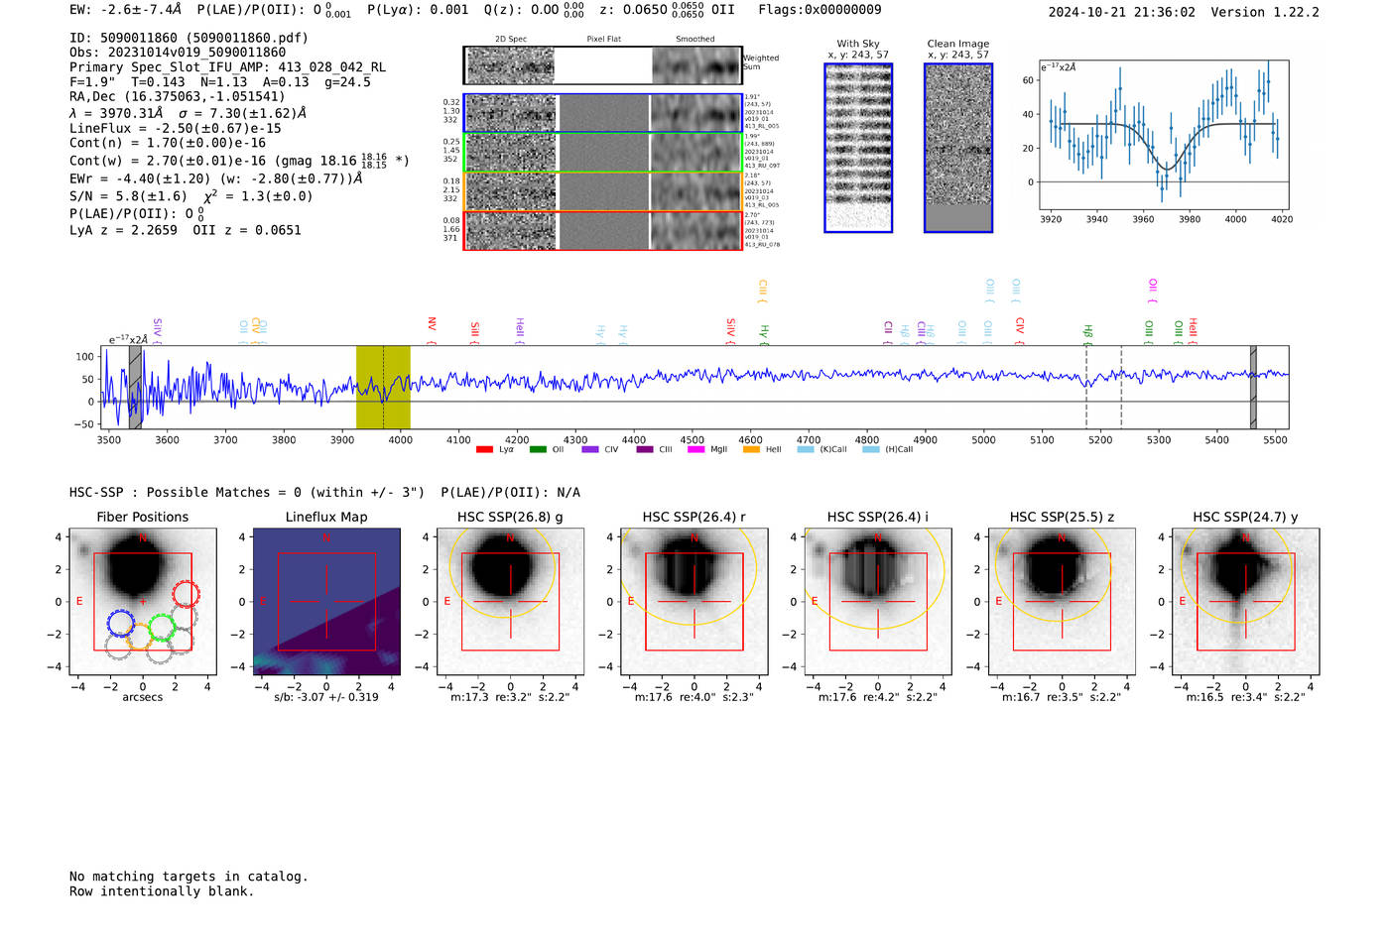Select the Cont(w) gmag 18.16 line
The image size is (1389, 945).
pyautogui.click(x=239, y=160)
